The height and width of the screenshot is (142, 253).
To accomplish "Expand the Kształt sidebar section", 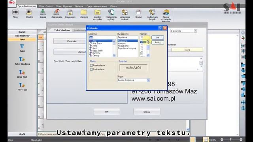I will (x=22, y=32).
